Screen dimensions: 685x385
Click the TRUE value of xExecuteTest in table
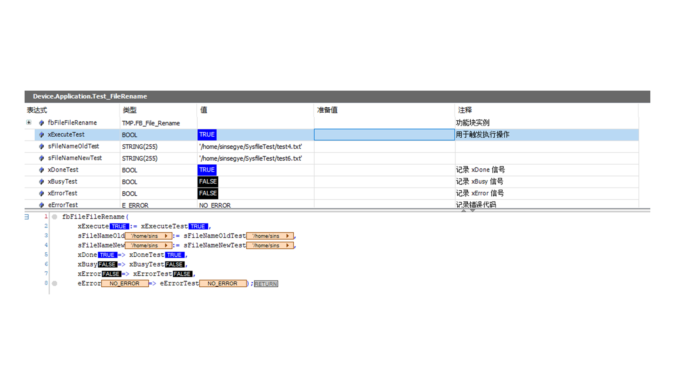click(207, 134)
